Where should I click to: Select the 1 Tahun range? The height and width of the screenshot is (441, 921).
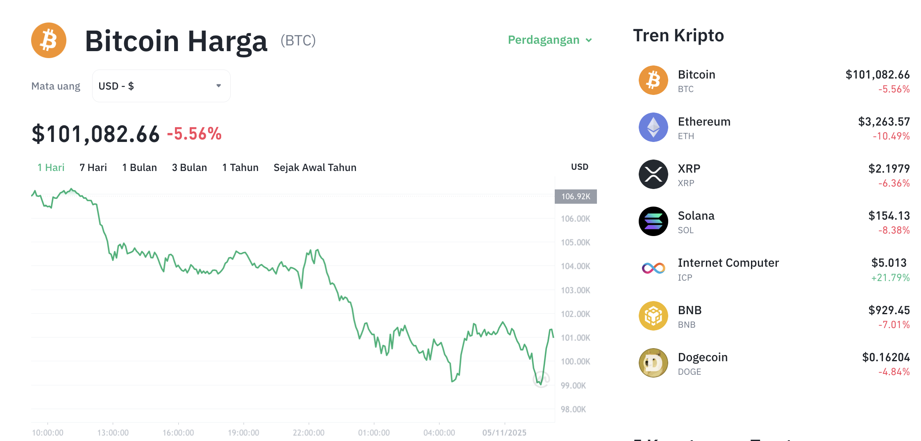click(240, 167)
